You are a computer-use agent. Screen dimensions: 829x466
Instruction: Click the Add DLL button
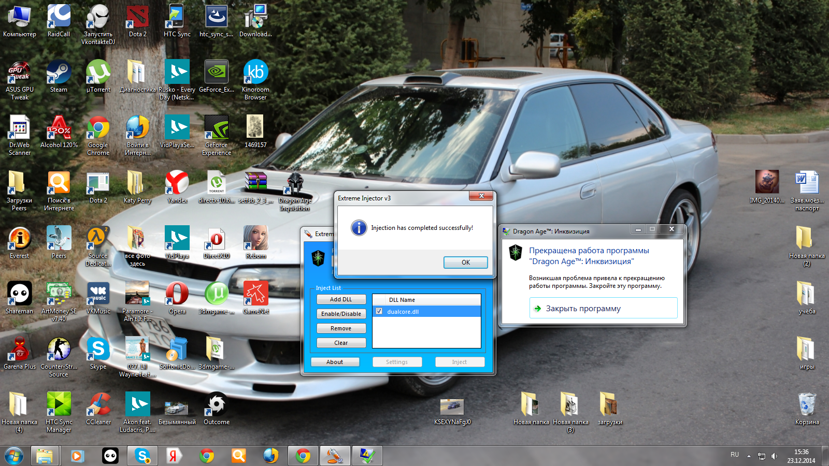point(341,299)
